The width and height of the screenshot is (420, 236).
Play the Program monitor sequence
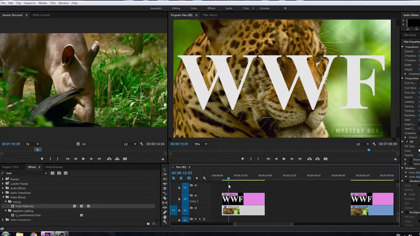tap(284, 159)
